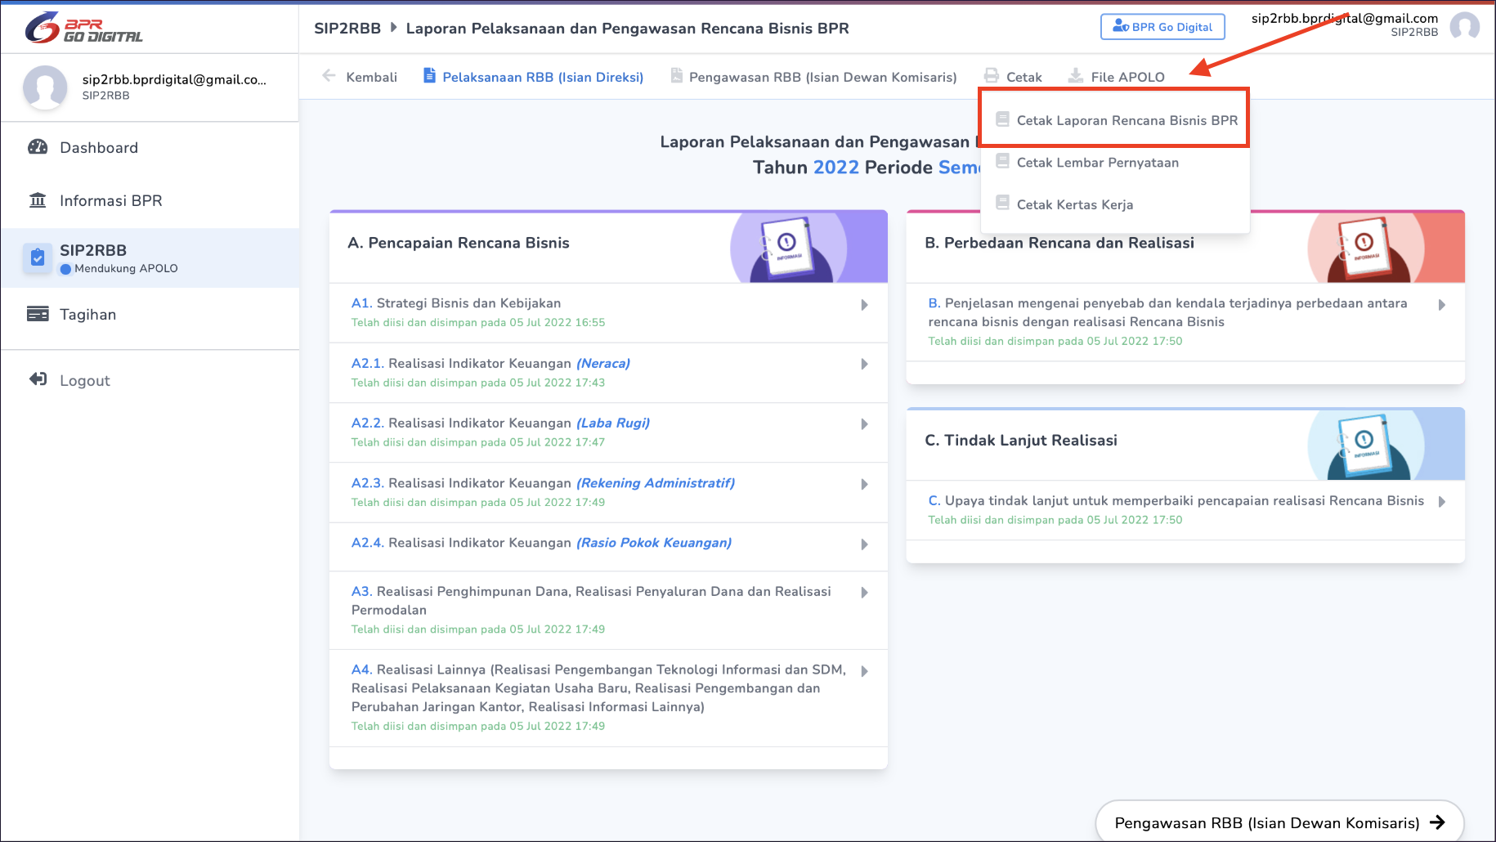Expand section C Upaya tindak lanjut arrow
The height and width of the screenshot is (842, 1496).
[1441, 502]
